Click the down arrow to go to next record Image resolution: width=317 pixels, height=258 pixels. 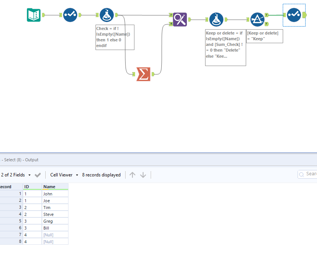tap(143, 175)
